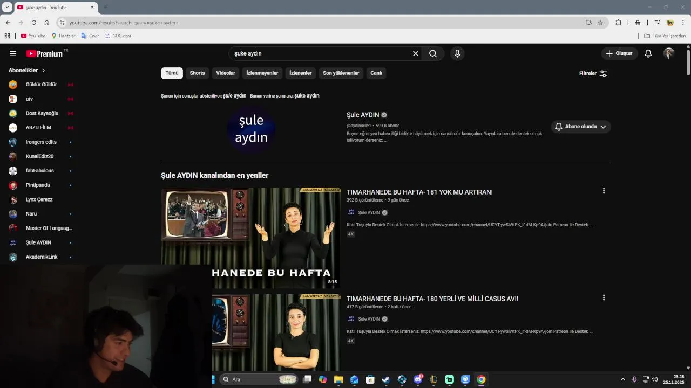Show only İzlenenler videos
This screenshot has width=691, height=388.
(x=301, y=73)
